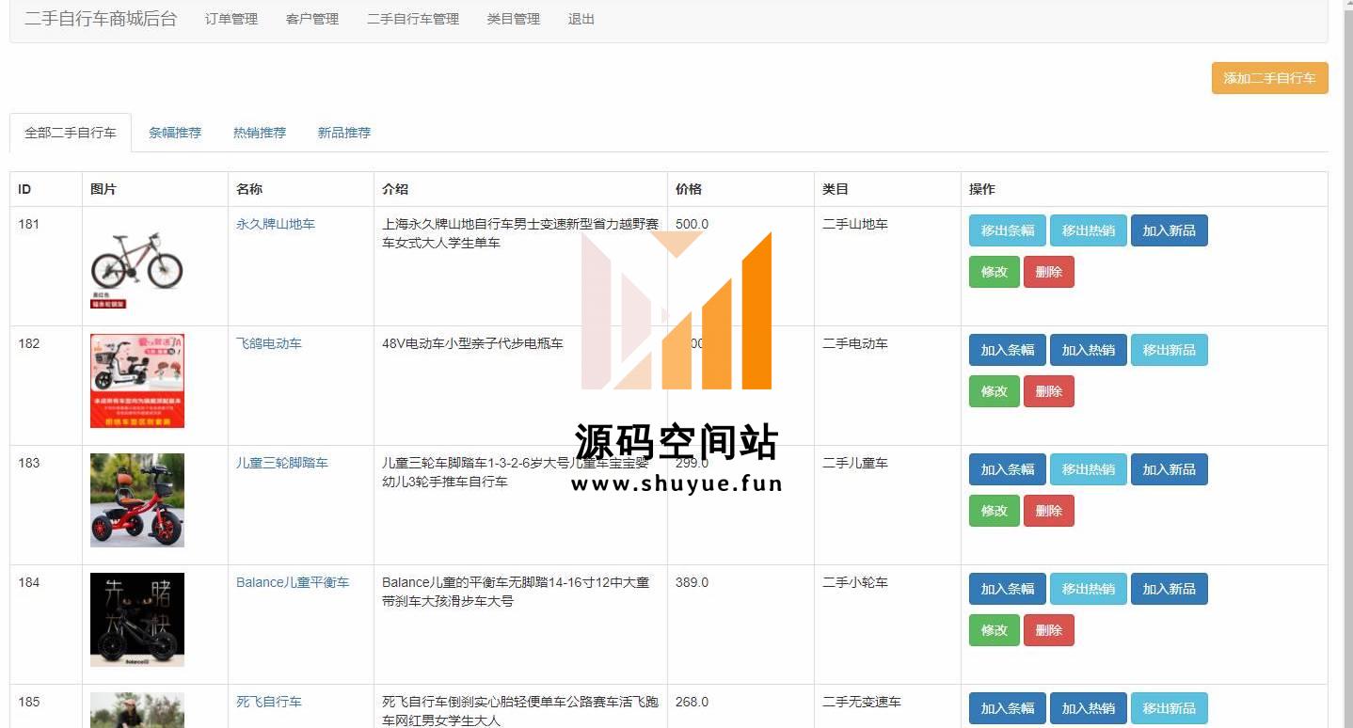Image resolution: width=1353 pixels, height=728 pixels.
Task: Switch to the 条幅推荐 tab
Action: [175, 133]
